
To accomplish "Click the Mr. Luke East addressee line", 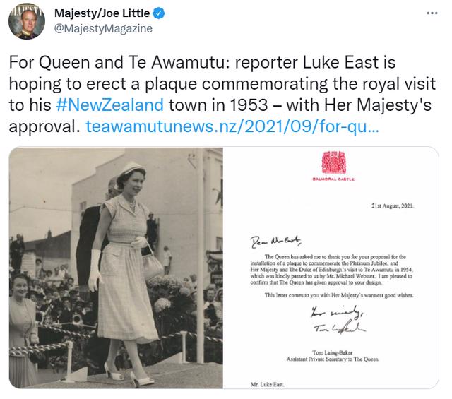I will point(267,384).
